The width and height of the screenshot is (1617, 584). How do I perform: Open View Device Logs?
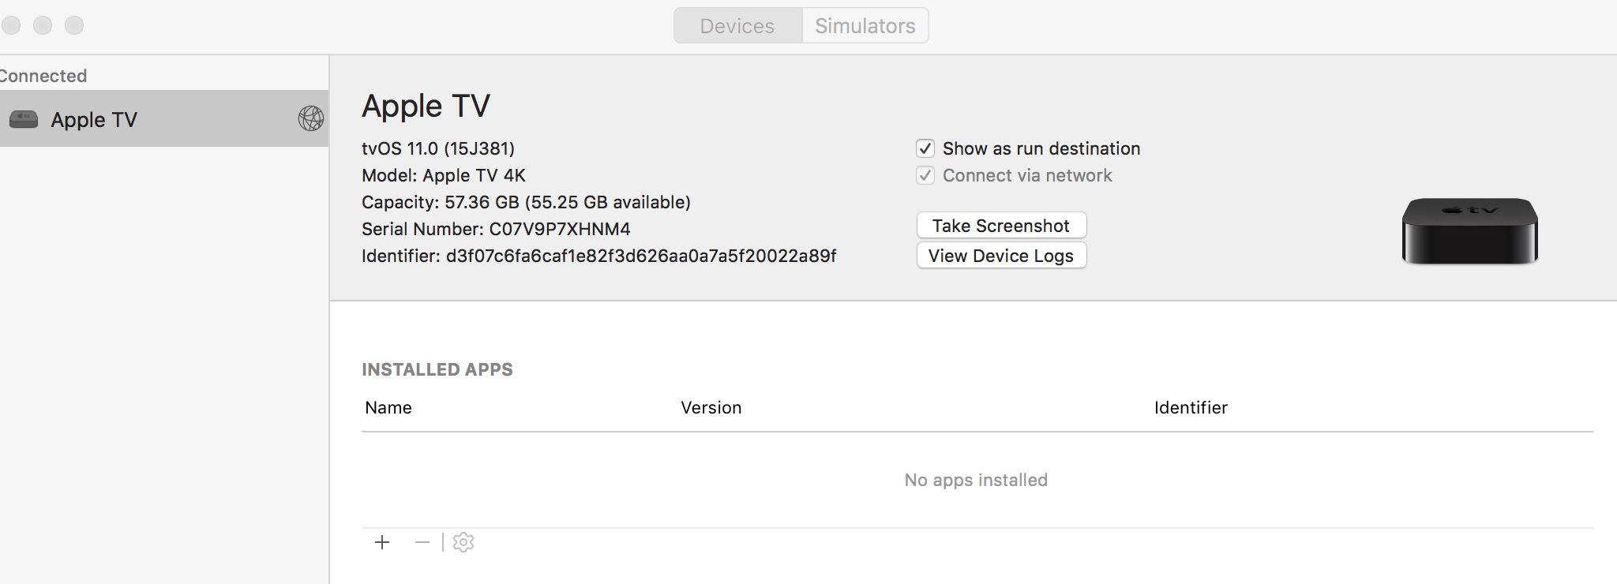1001,255
